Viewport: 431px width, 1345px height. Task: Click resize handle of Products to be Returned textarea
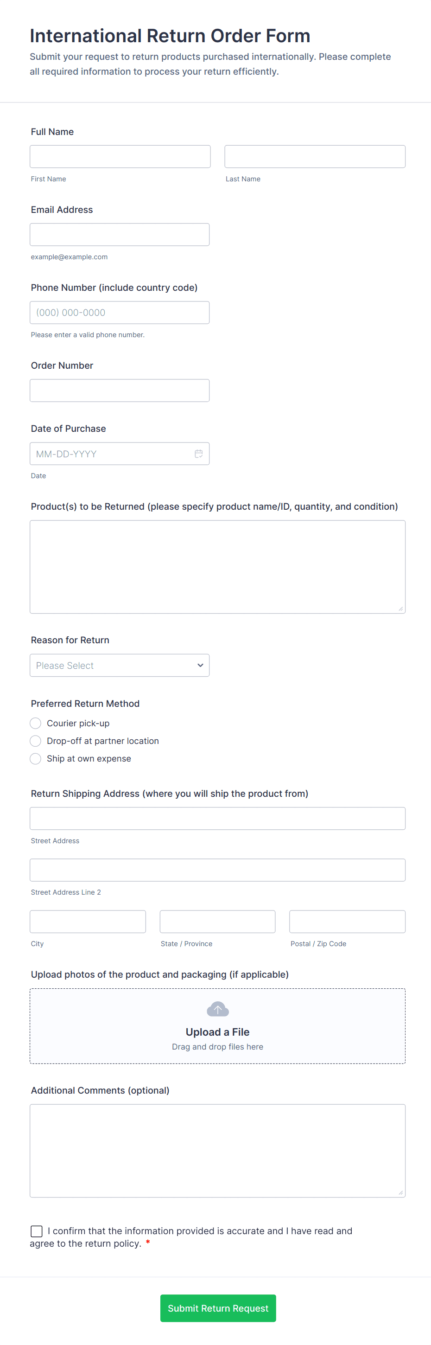tap(400, 608)
